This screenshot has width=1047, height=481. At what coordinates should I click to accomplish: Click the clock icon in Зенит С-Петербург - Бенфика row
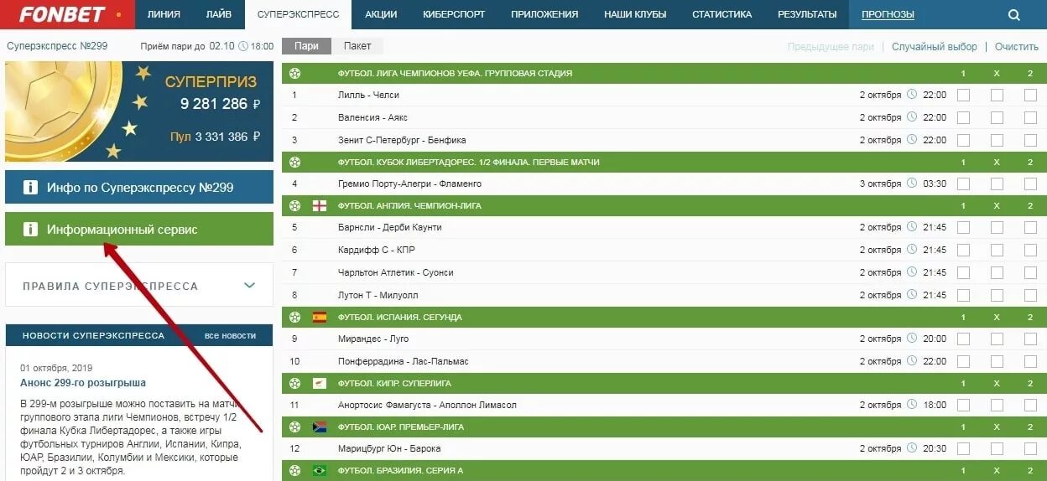912,140
